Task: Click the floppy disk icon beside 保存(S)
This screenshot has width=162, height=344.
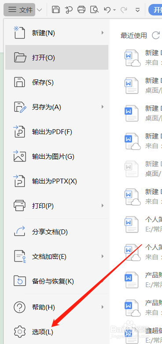Action: pos(19,82)
